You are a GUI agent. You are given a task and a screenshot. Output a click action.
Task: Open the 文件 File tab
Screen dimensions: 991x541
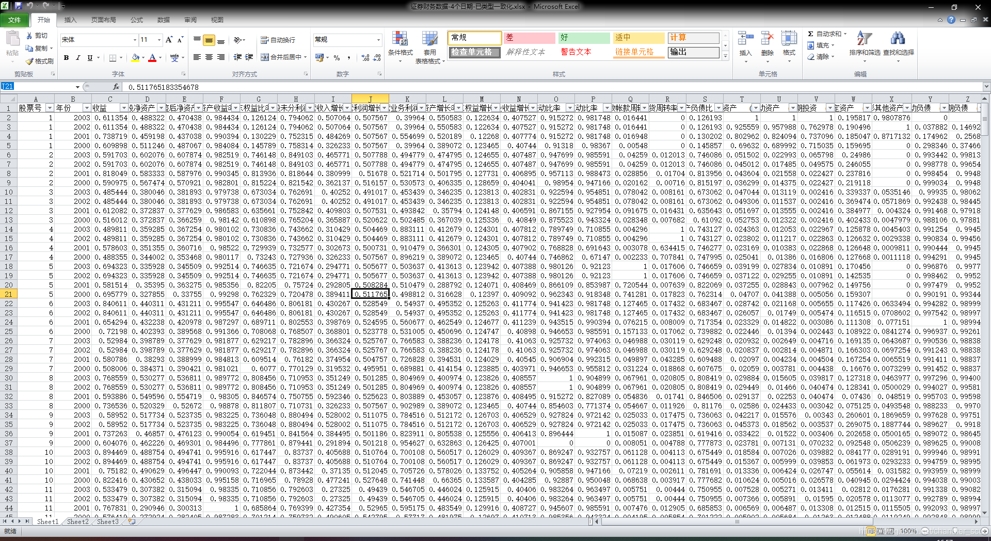14,20
